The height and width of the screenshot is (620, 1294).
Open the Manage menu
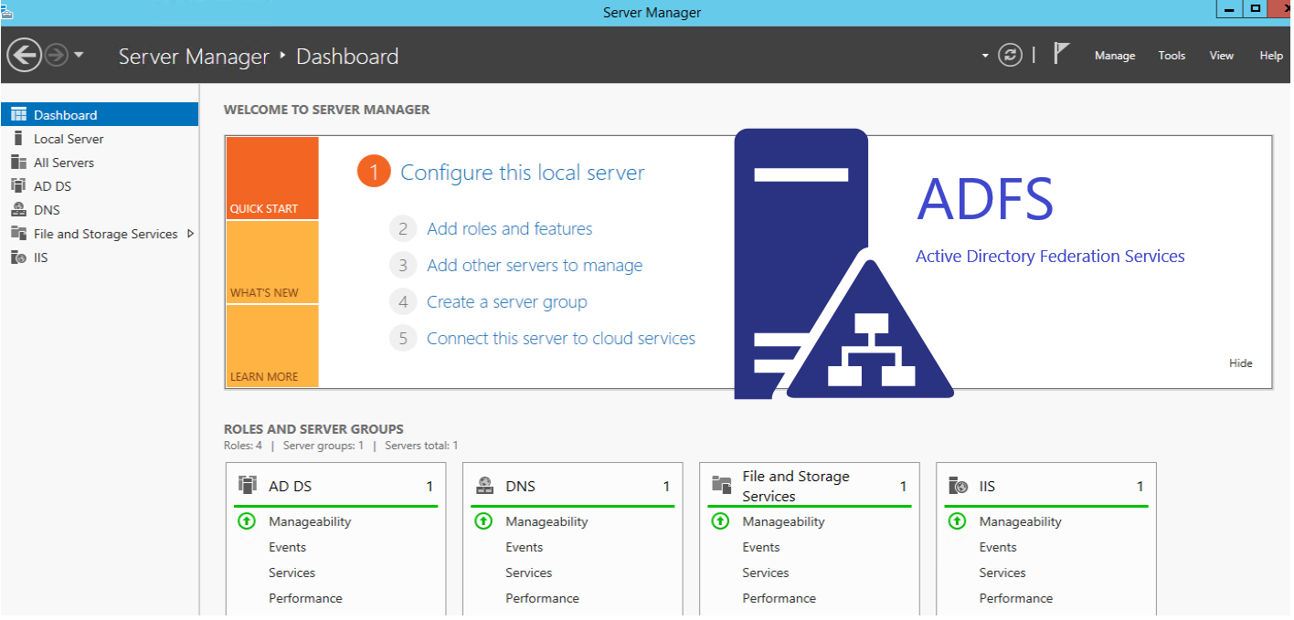tap(1115, 56)
